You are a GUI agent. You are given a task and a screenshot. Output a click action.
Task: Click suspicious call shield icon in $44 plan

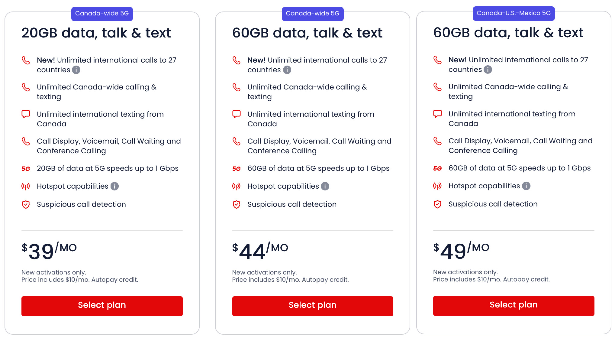237,205
